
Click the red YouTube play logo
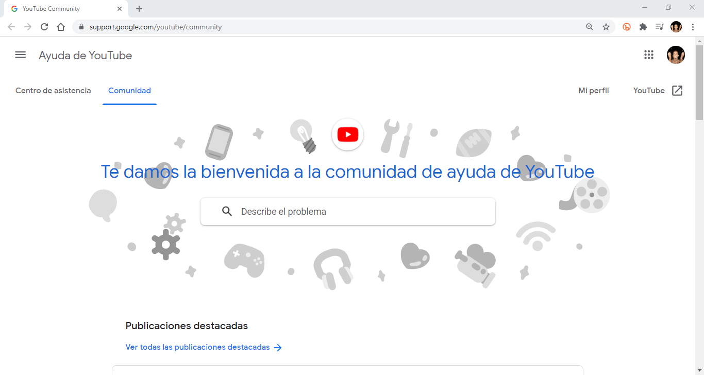(348, 135)
